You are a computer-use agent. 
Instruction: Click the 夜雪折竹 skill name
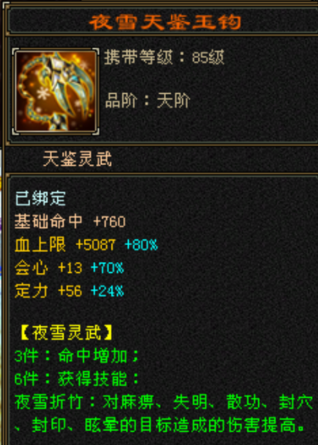49,403
